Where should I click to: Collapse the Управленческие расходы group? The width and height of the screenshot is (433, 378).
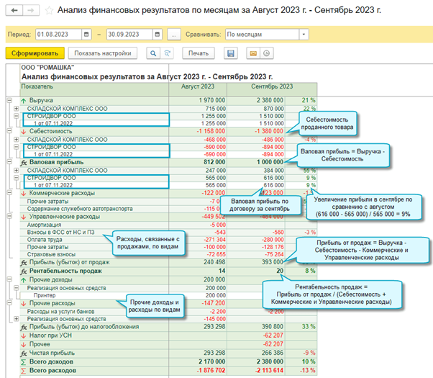(x=9, y=216)
